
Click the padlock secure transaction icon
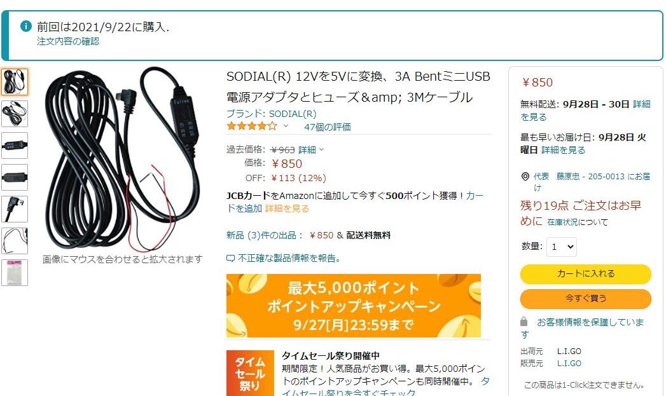[524, 322]
